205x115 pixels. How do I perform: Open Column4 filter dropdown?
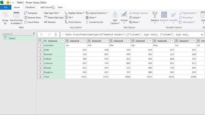click(x=129, y=41)
